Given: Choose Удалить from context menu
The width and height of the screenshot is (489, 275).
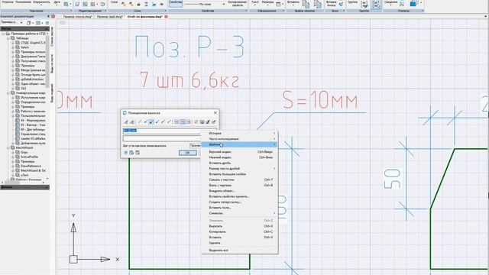Looking at the screenshot, I should 239,243.
